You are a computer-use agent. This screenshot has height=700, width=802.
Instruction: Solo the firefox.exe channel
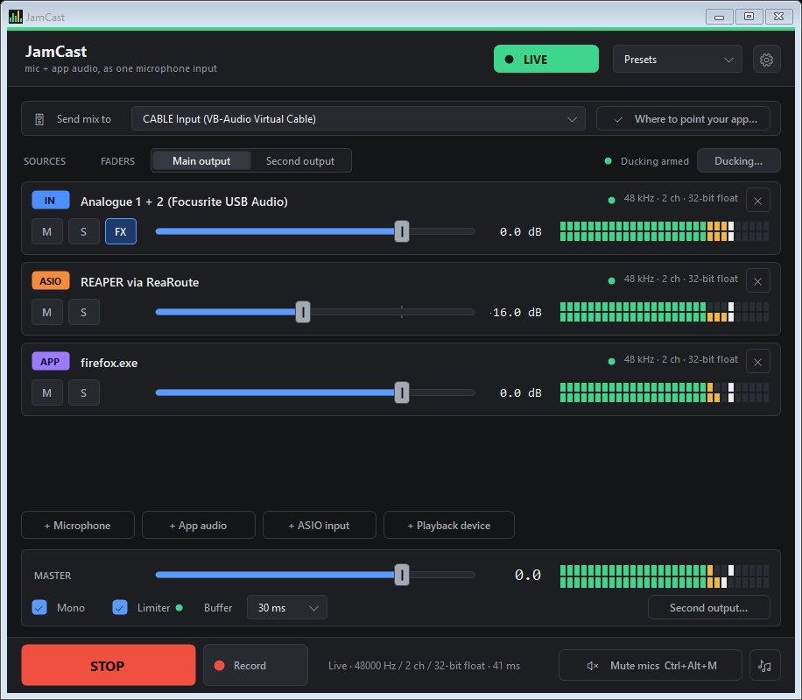[x=84, y=392]
